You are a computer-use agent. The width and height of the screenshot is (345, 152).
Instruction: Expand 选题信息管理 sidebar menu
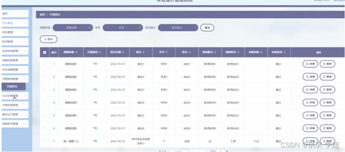tap(15, 60)
